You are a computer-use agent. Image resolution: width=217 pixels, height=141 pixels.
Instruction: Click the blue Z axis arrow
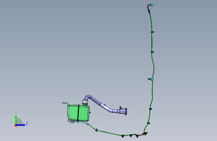pos(21,125)
